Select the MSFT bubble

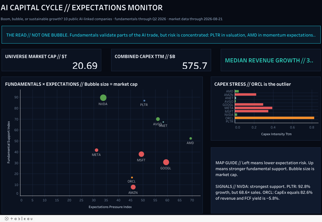[x=141, y=154]
